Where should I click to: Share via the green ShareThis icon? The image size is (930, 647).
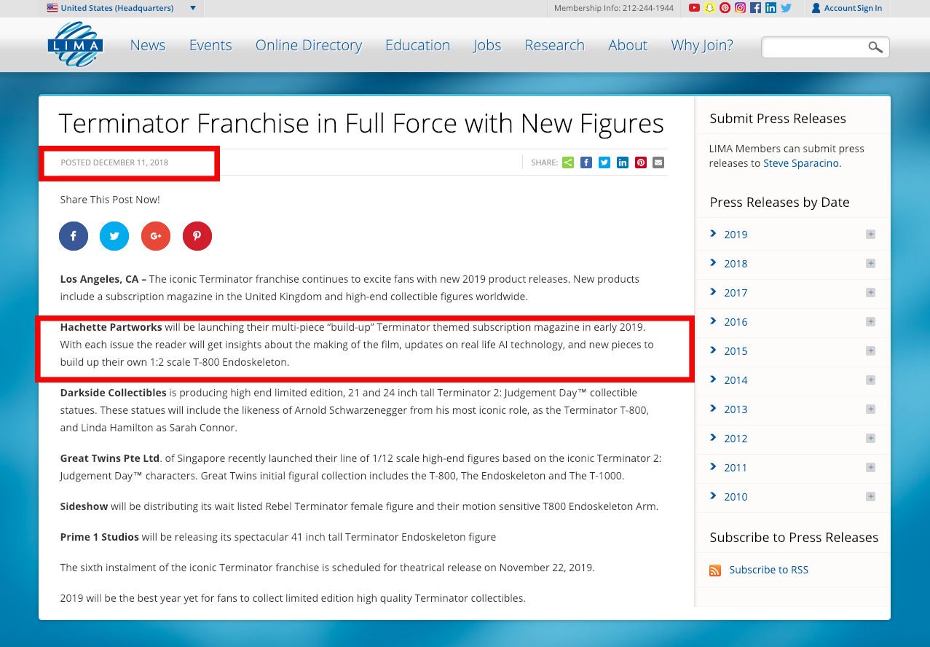(x=568, y=162)
